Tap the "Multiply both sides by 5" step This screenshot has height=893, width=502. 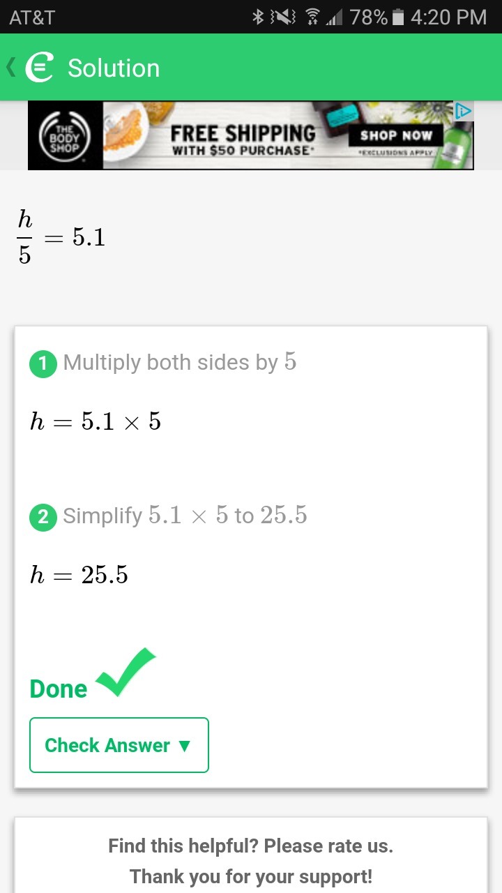tap(179, 362)
